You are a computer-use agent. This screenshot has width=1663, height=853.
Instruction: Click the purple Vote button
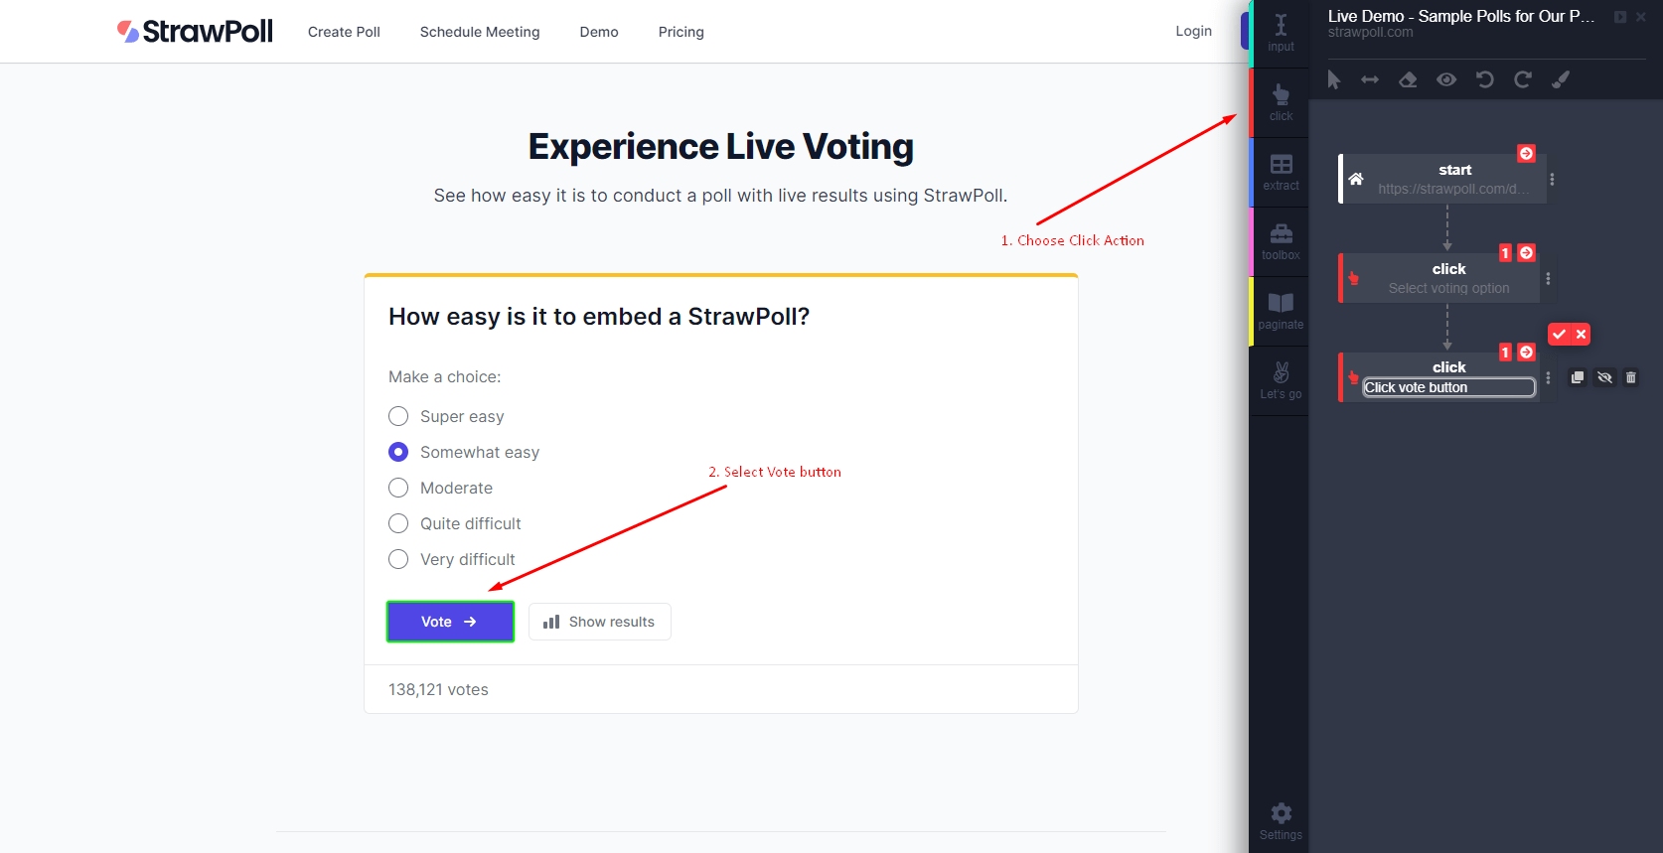click(449, 621)
